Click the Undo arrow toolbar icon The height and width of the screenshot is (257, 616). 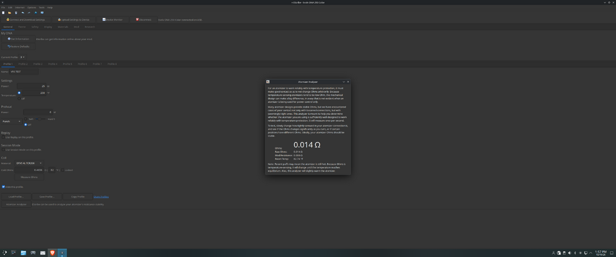tap(23, 12)
